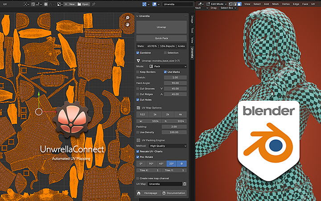This screenshot has height=201, width=321.
Task: Click the Cut Grooves angle field 45.00
Action: click(175, 89)
